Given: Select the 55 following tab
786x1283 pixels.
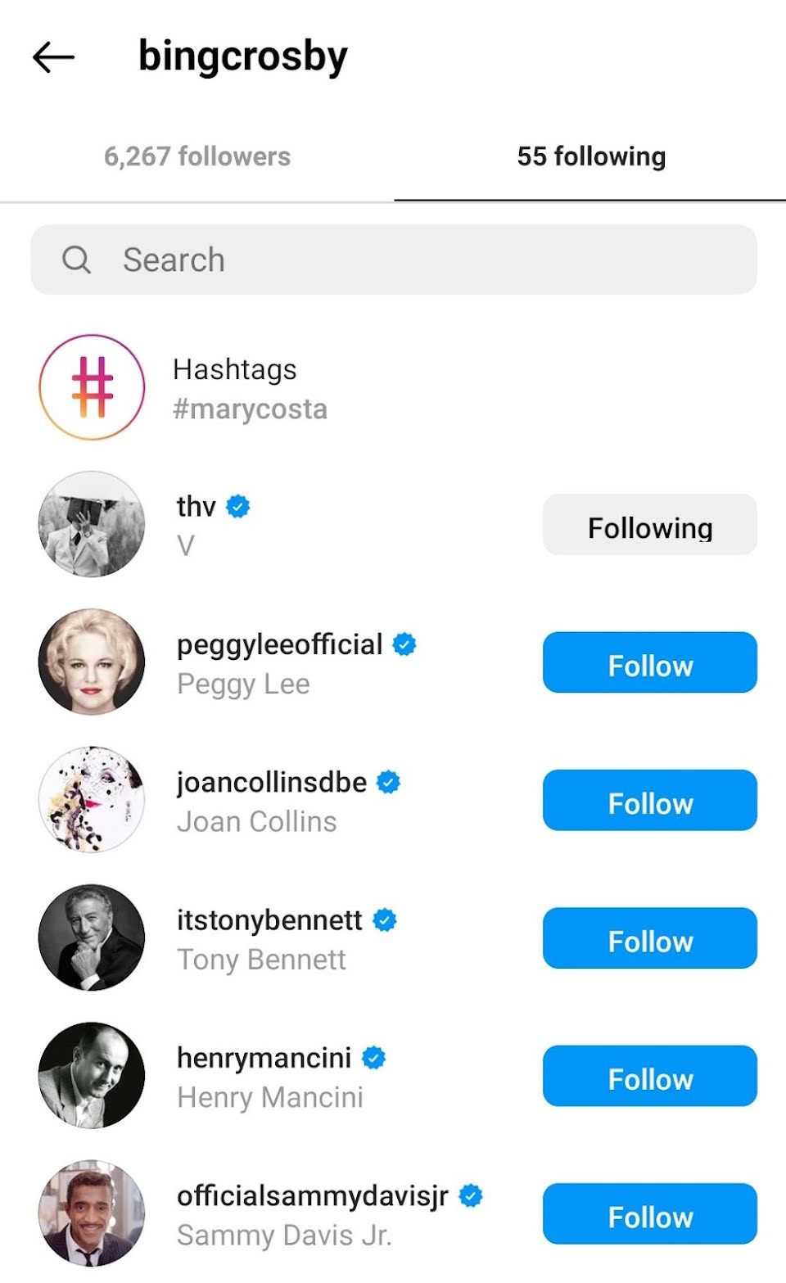Looking at the screenshot, I should tap(590, 156).
